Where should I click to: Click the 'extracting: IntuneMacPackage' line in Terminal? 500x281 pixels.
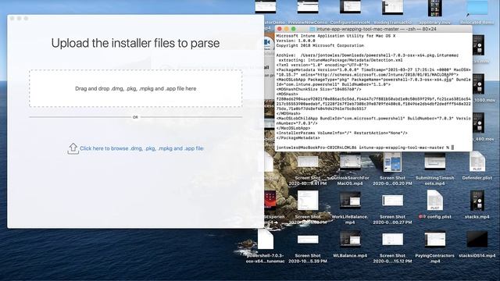click(x=341, y=60)
